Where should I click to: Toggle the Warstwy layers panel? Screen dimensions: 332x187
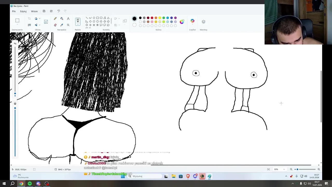(204, 22)
